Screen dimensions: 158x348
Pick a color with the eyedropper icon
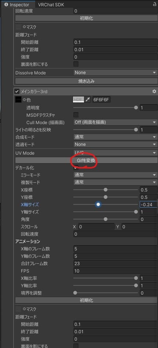point(88,100)
